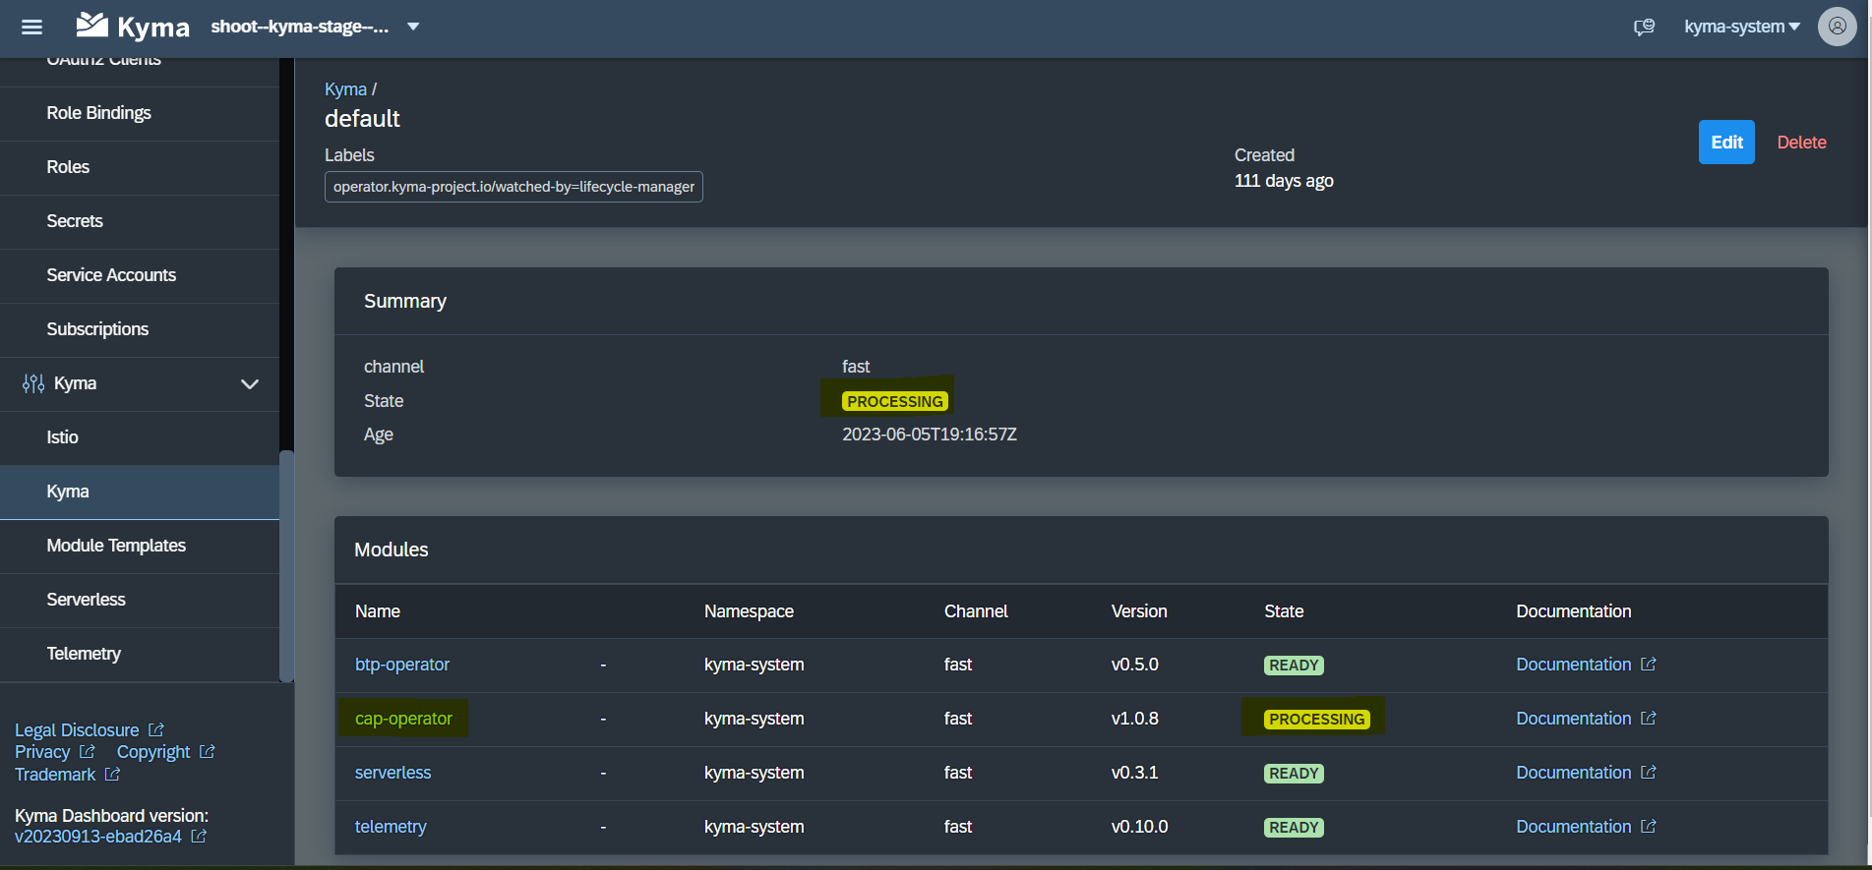This screenshot has height=870, width=1872.
Task: Click the Edit button
Action: pyautogui.click(x=1726, y=143)
